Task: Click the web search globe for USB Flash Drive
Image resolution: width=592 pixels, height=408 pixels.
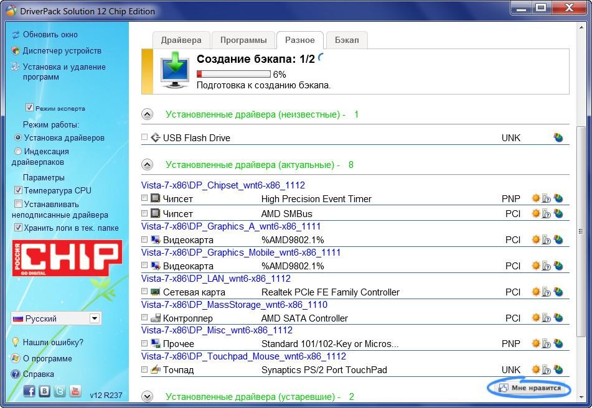Action: pyautogui.click(x=558, y=137)
